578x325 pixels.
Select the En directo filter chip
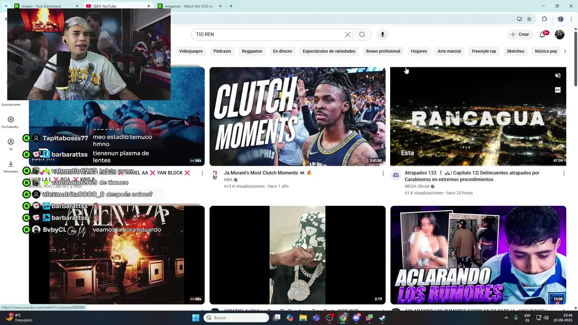tap(282, 51)
